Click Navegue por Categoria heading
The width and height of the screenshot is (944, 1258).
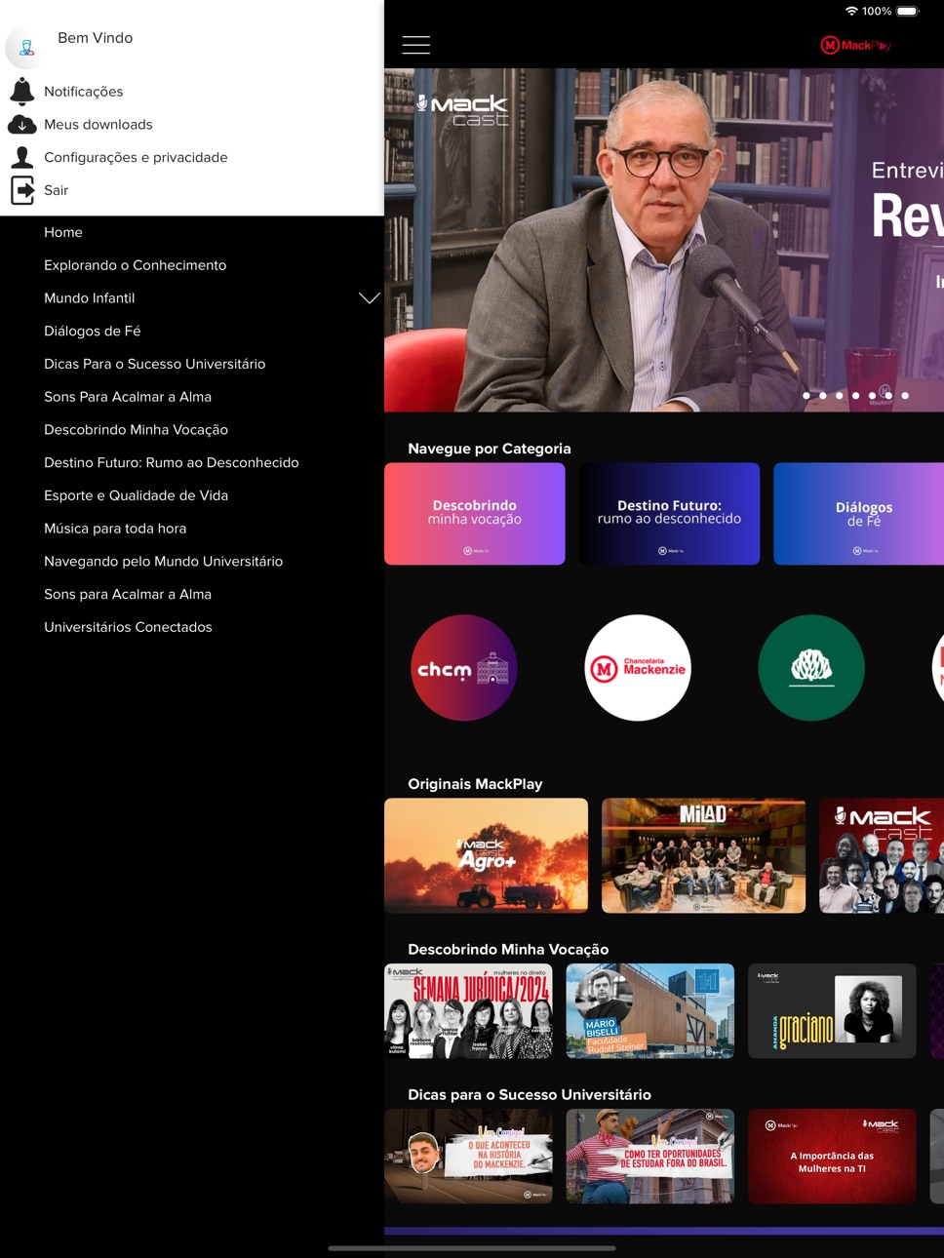[490, 449]
